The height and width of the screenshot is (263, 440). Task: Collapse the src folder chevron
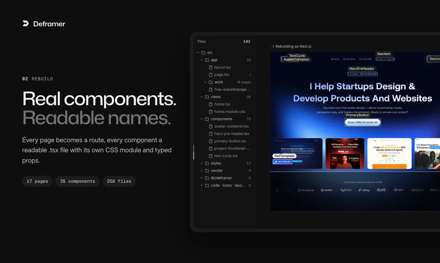(198, 53)
